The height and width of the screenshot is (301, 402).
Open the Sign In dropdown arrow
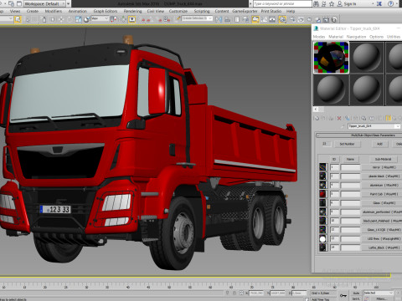(x=373, y=3)
